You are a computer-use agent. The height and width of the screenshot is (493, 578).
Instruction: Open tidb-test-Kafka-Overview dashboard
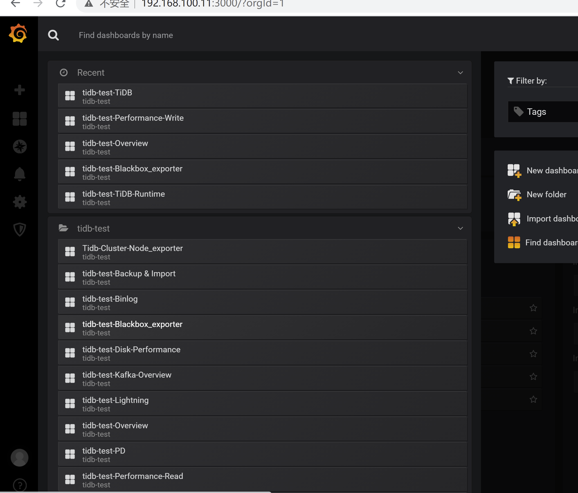pyautogui.click(x=262, y=378)
